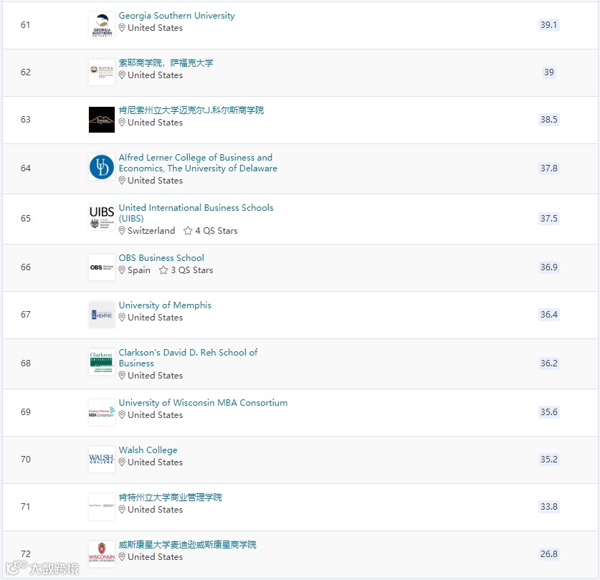600x580 pixels.
Task: Click the 3 QS Stars label
Action: [191, 270]
